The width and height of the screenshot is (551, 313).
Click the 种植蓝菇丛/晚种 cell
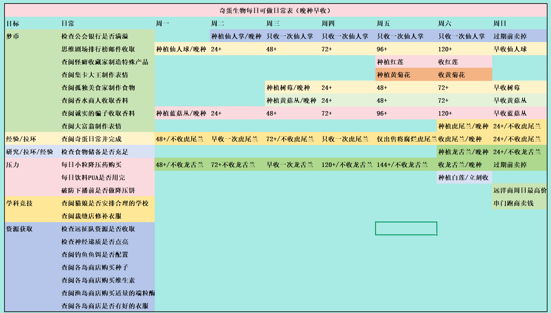tap(181, 113)
